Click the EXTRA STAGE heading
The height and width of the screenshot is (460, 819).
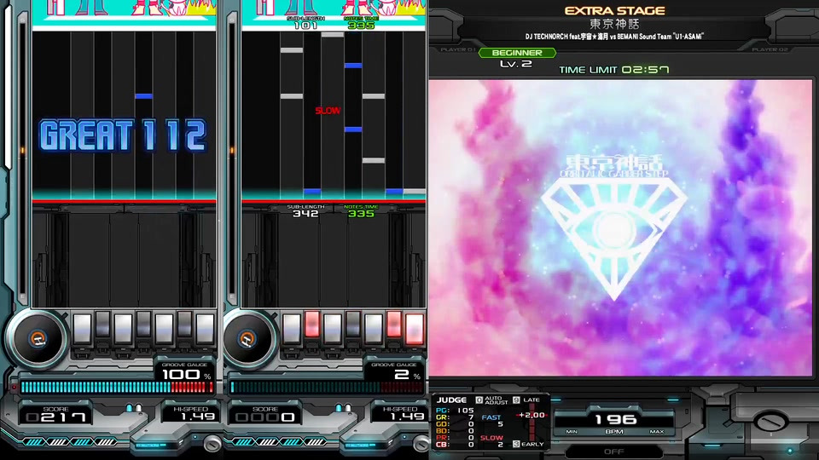[x=614, y=10]
